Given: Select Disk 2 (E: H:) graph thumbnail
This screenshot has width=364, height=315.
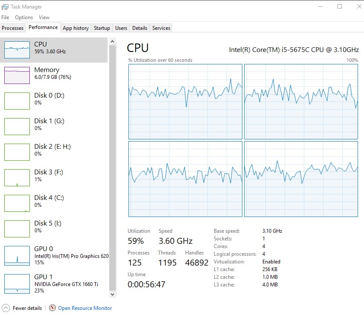Looking at the screenshot, I should tap(17, 152).
